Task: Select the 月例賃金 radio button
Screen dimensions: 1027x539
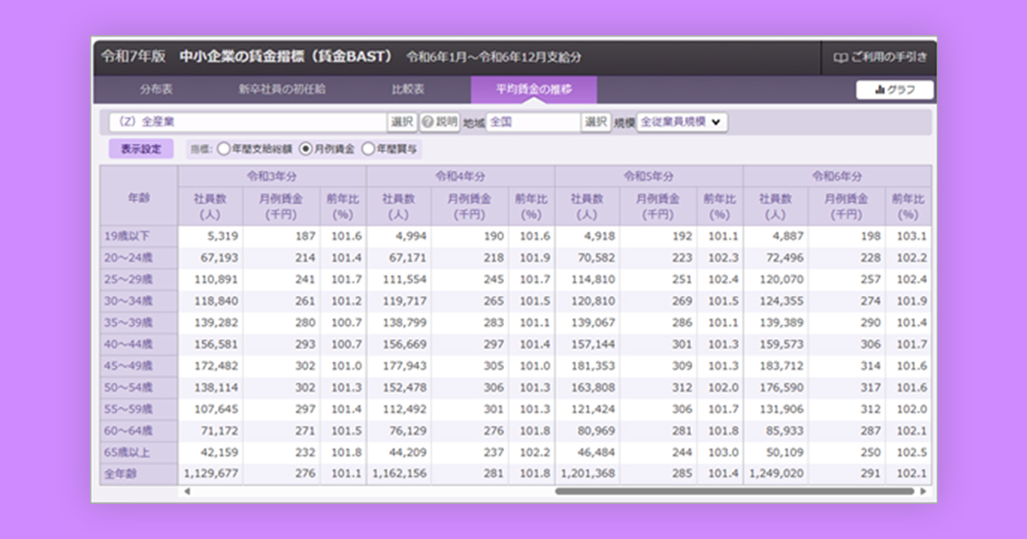Action: pyautogui.click(x=306, y=149)
